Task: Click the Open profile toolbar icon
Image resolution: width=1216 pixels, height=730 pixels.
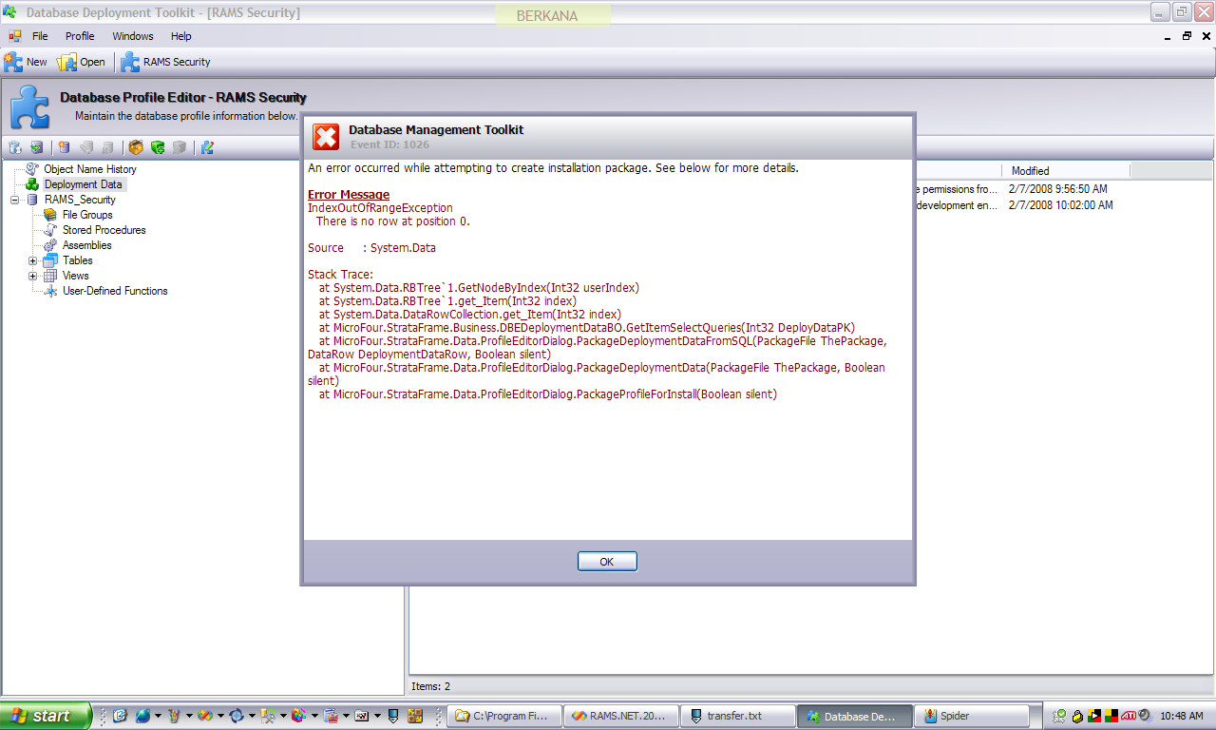Action: 82,62
